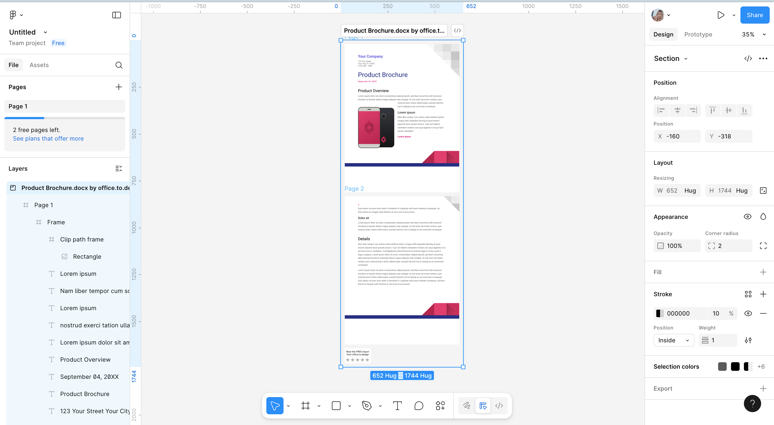Switch to Draw mode in toolbar

tap(467, 405)
